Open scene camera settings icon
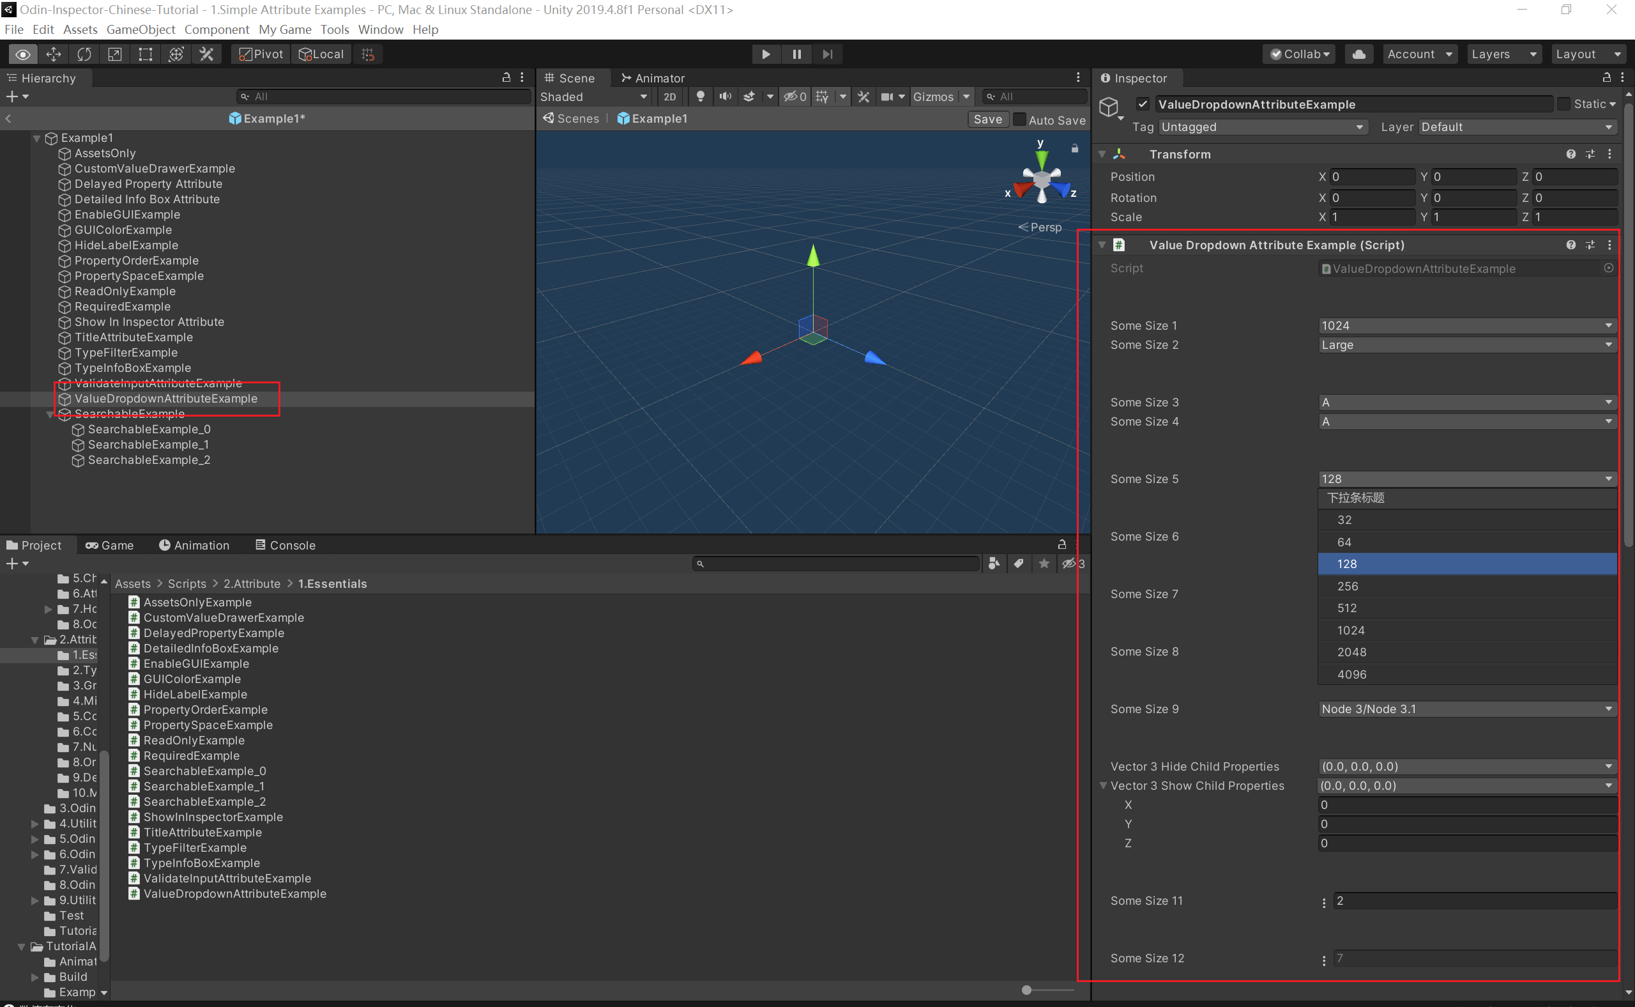 887,96
